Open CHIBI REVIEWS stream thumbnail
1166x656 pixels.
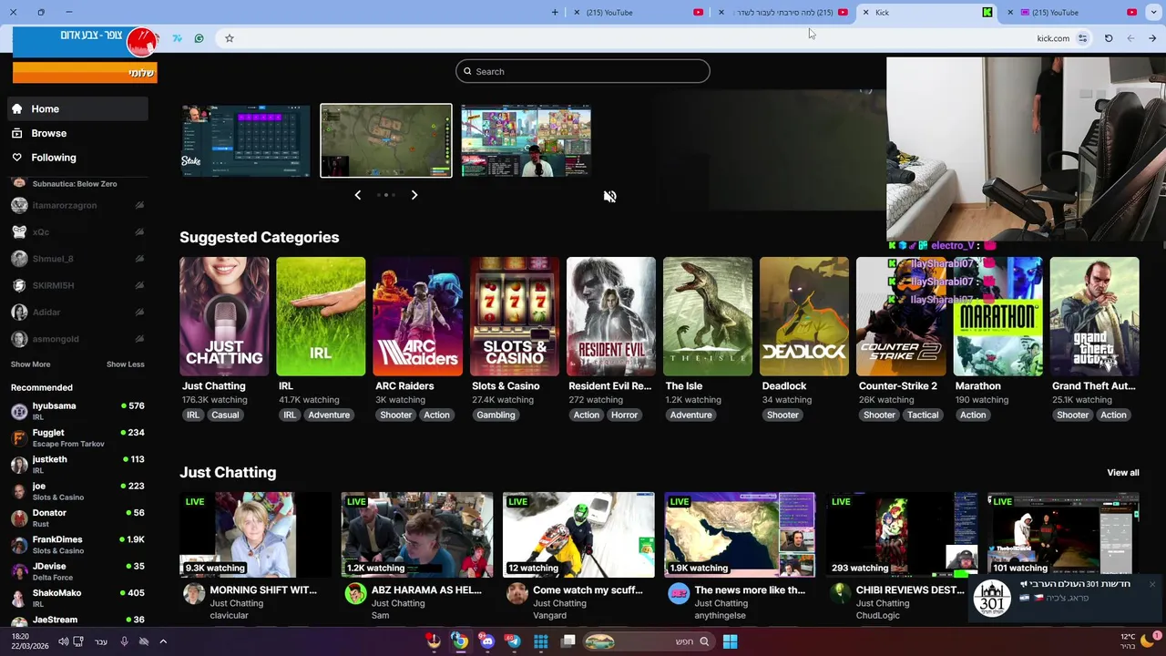coord(902,535)
